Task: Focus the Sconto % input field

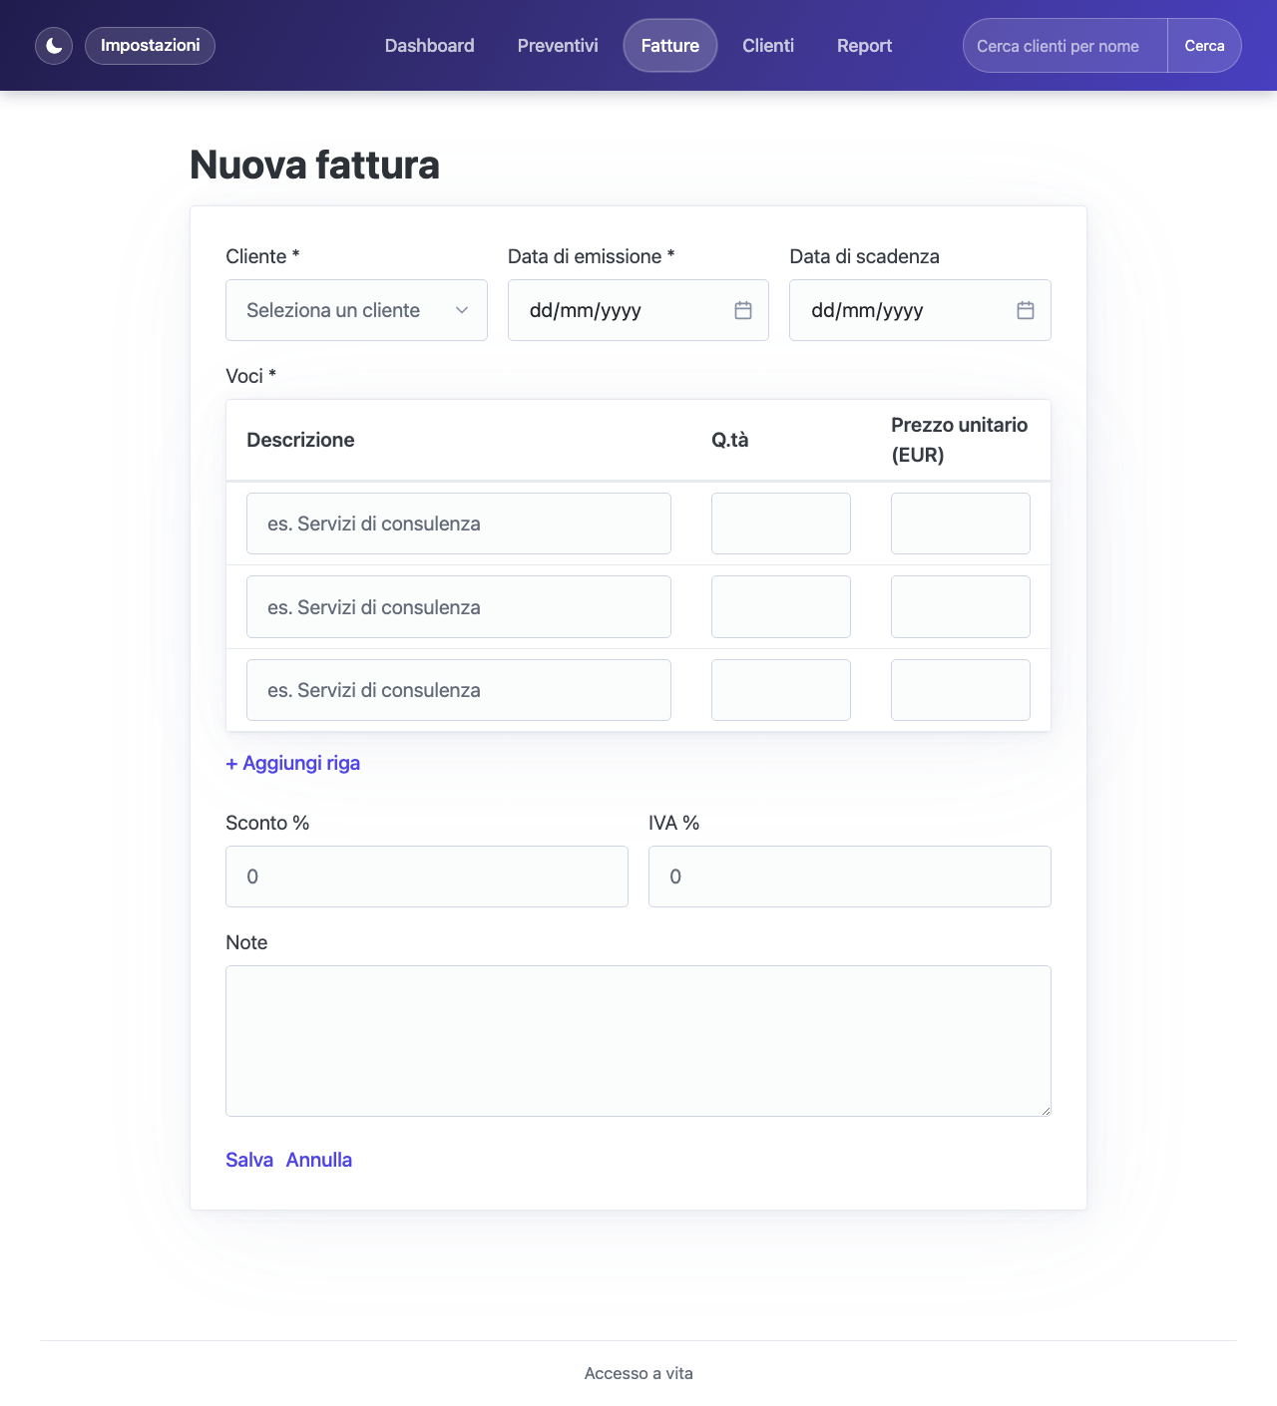Action: point(427,877)
